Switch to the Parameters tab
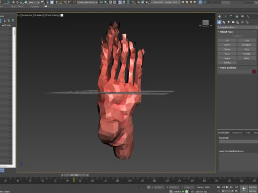Screen dimensions: 258x193 pyautogui.click(x=237, y=132)
